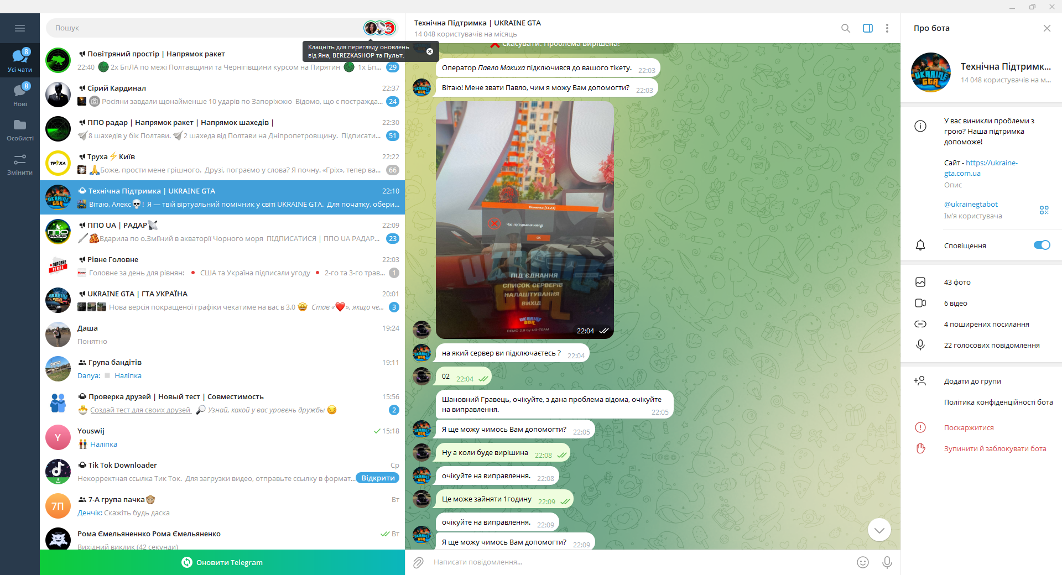The height and width of the screenshot is (575, 1062).
Task: Click the Tik Tok Downloader avatar
Action: [58, 472]
